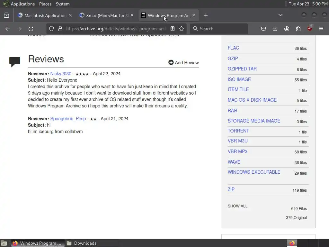329x247 pixels.
Task: Click the uBlock Origin extension icon
Action: 310,28
